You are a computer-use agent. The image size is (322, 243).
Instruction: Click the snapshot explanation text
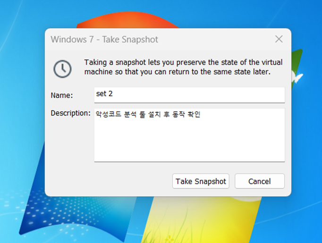tap(183, 67)
